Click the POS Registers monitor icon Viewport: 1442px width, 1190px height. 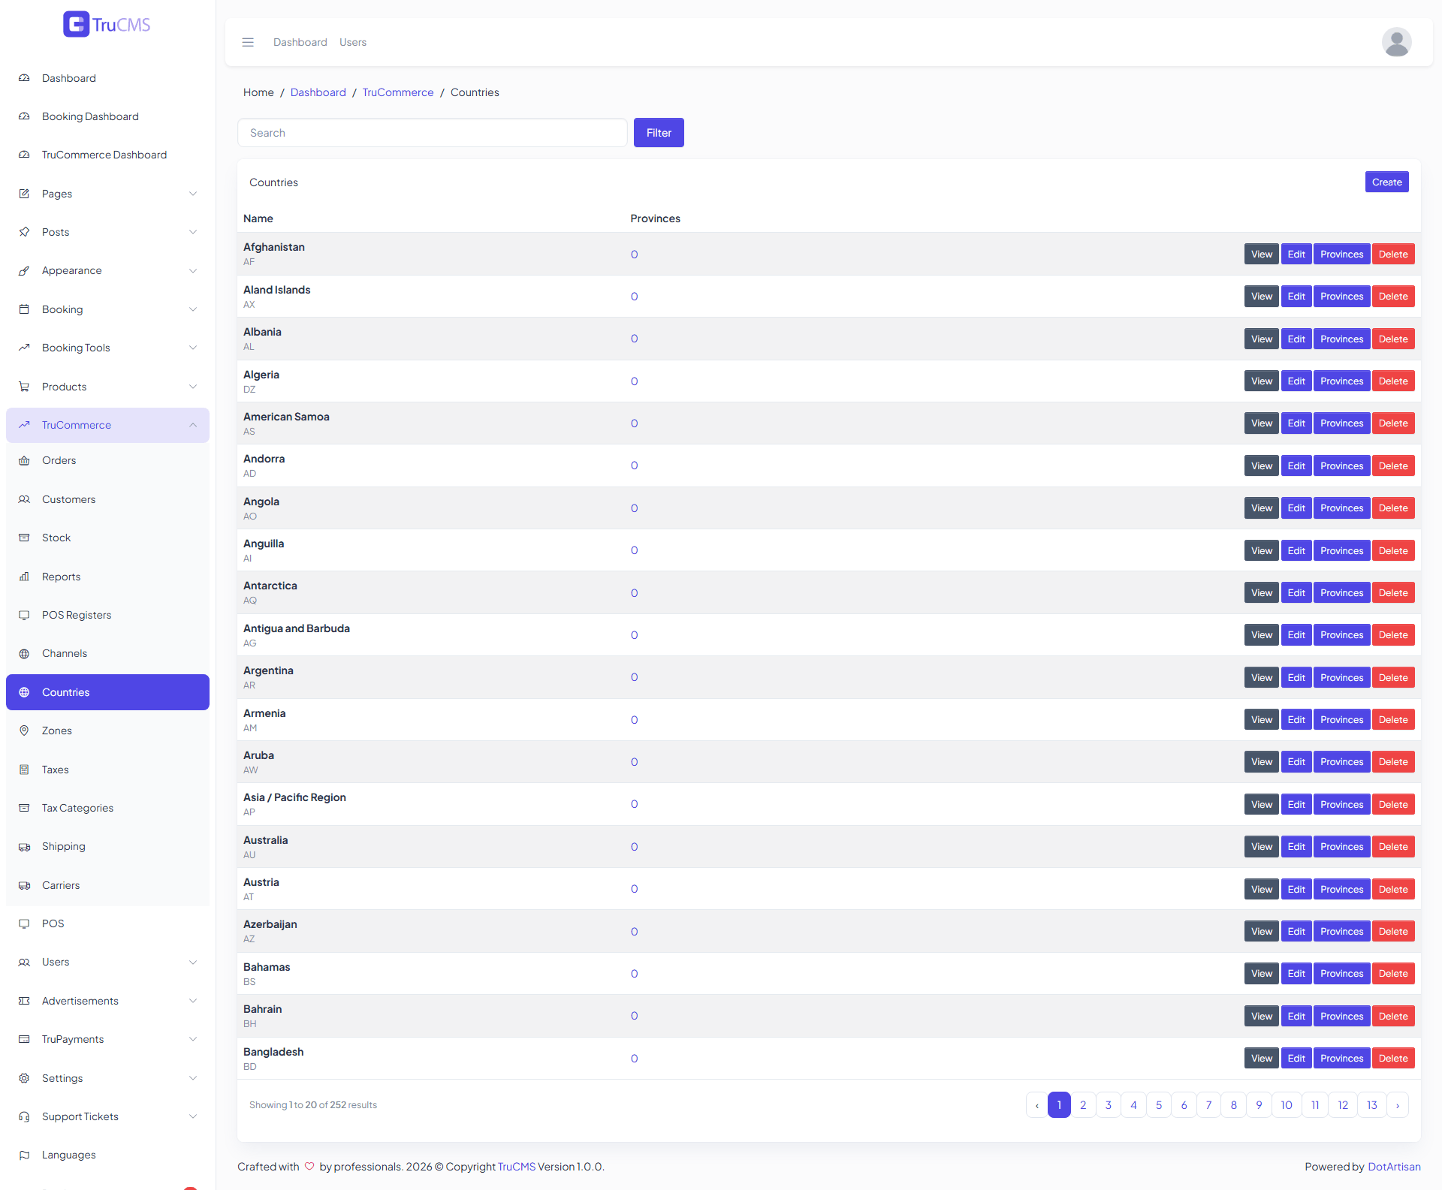point(24,615)
